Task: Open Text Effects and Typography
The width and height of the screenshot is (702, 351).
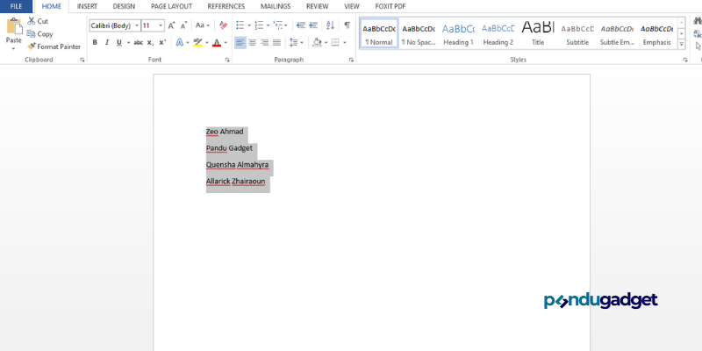Action: pyautogui.click(x=180, y=42)
